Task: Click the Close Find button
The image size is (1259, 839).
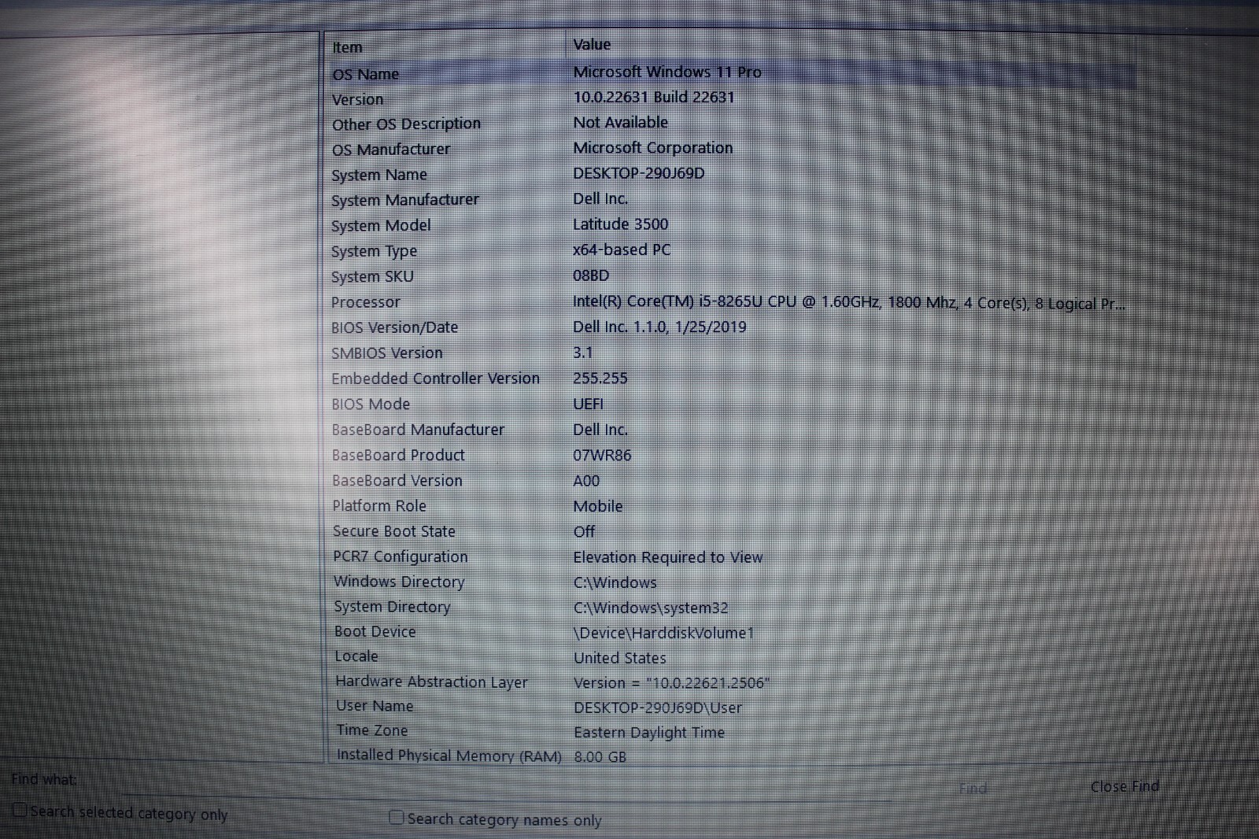Action: 1124,786
